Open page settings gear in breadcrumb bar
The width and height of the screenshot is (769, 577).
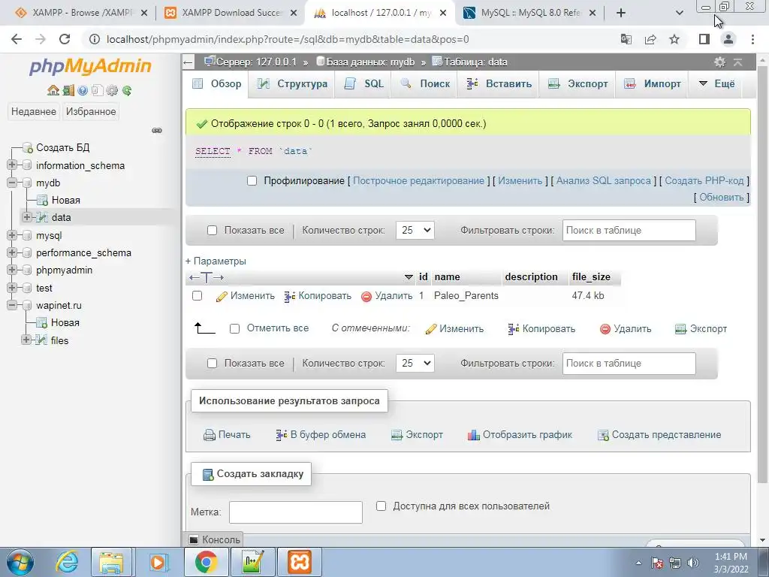[719, 62]
